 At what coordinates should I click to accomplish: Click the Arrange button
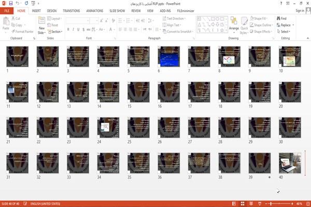point(234,25)
